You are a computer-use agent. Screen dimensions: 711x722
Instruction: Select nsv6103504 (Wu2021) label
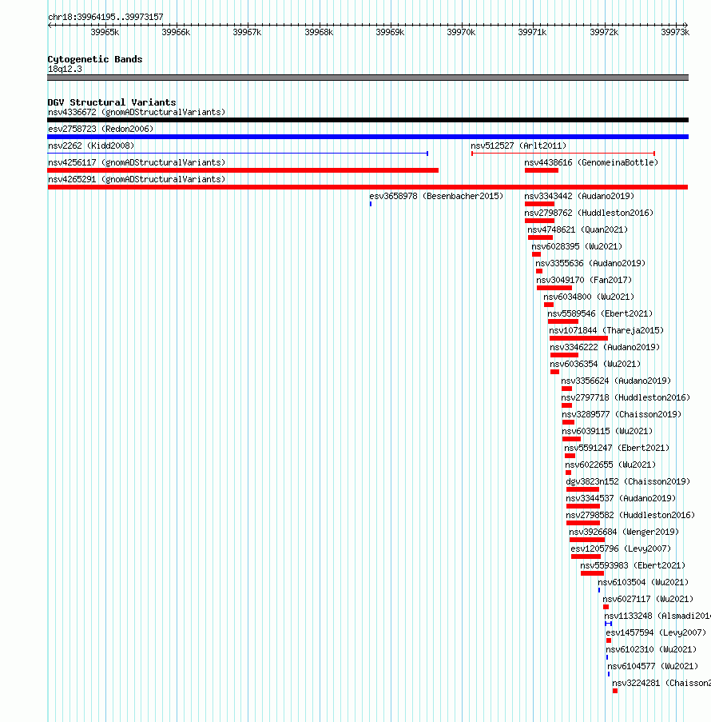pos(643,583)
